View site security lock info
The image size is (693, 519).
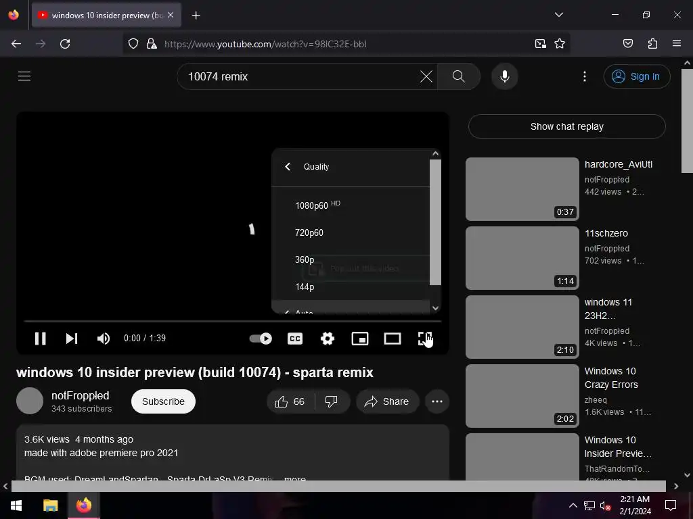[x=152, y=44]
